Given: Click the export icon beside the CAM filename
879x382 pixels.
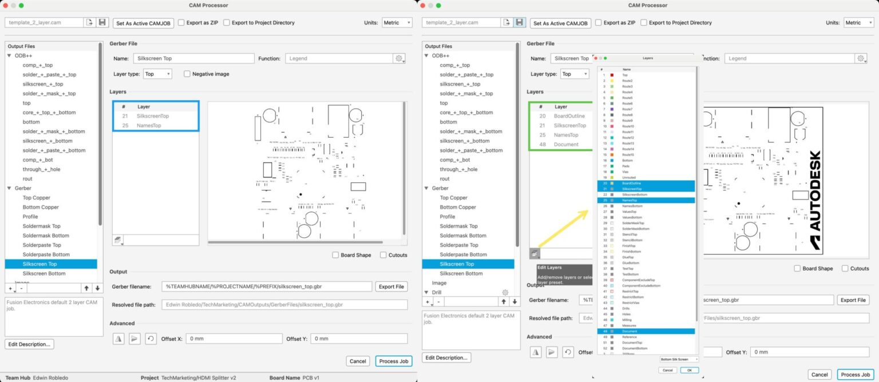Looking at the screenshot, I should 90,22.
